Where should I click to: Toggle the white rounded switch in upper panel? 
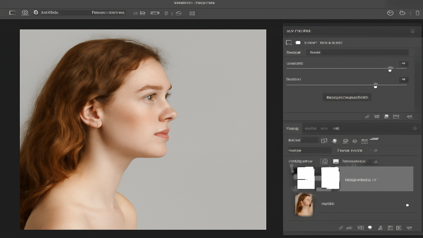(298, 43)
